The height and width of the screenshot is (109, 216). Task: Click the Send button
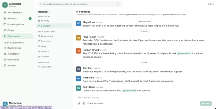(x=206, y=103)
